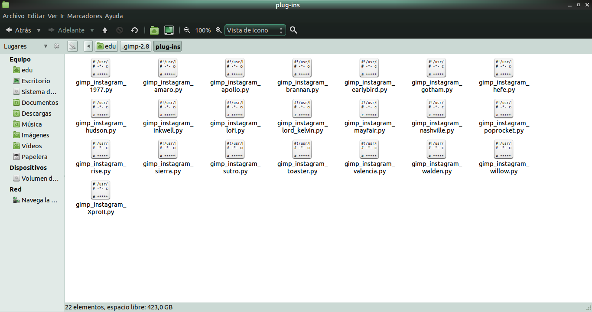Zoom out the icon view
This screenshot has width=592, height=312.
(x=187, y=30)
